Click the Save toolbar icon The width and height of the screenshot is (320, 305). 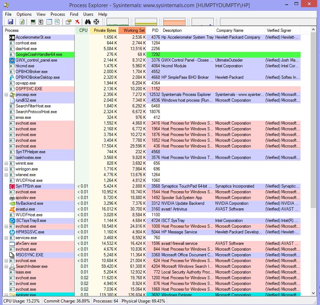pyautogui.click(x=10, y=21)
